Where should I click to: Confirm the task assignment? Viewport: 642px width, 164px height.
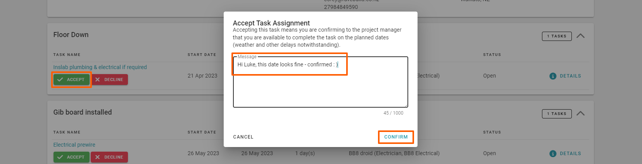396,137
